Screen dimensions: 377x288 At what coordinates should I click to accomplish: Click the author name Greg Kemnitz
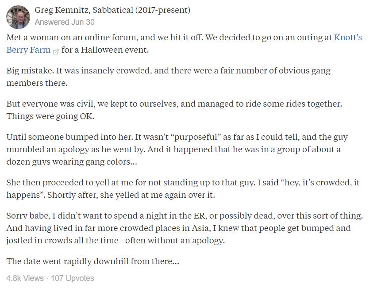(x=62, y=10)
